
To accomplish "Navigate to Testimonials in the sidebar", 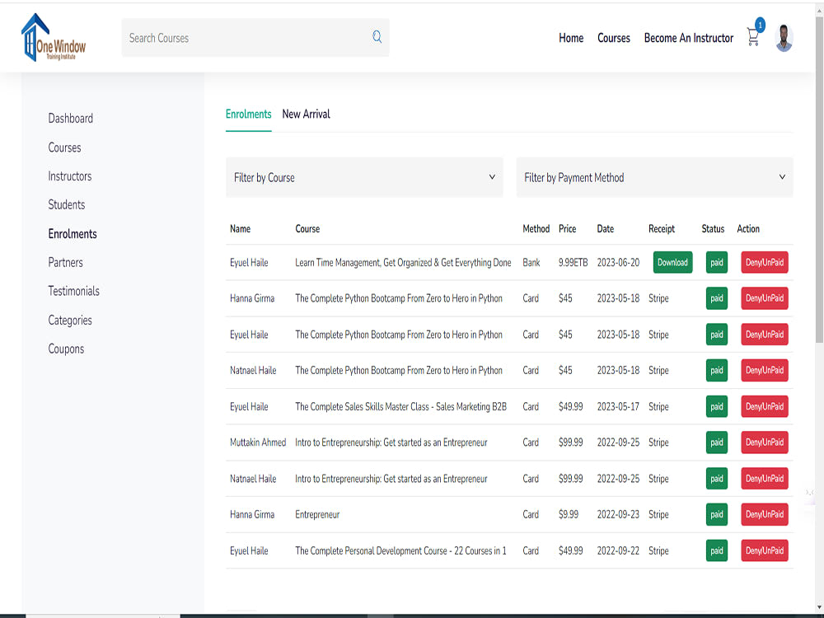I will pos(73,291).
